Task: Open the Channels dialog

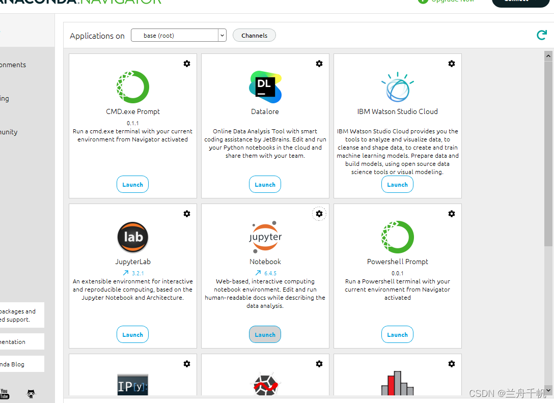Action: point(254,35)
